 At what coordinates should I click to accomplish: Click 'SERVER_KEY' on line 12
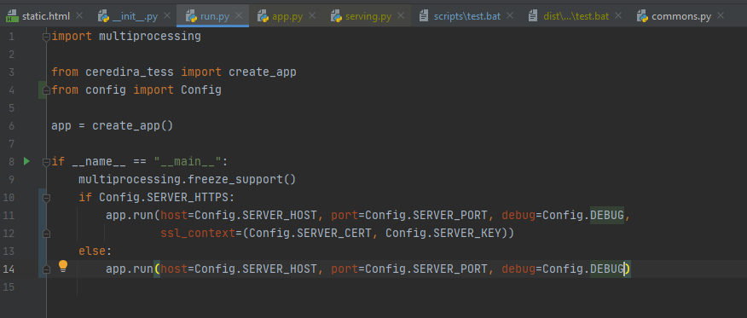pos(467,234)
